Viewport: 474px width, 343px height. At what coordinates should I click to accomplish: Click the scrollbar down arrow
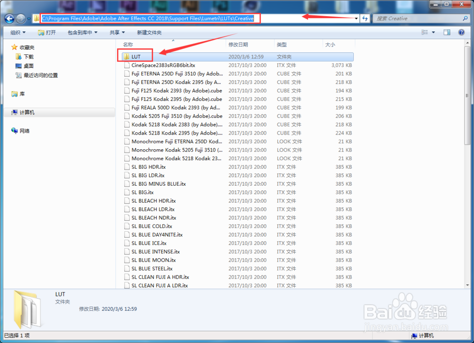pos(467,285)
